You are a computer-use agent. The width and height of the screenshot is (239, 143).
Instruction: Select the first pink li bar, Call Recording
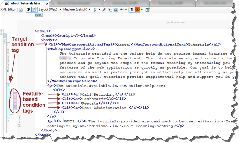click(15, 94)
